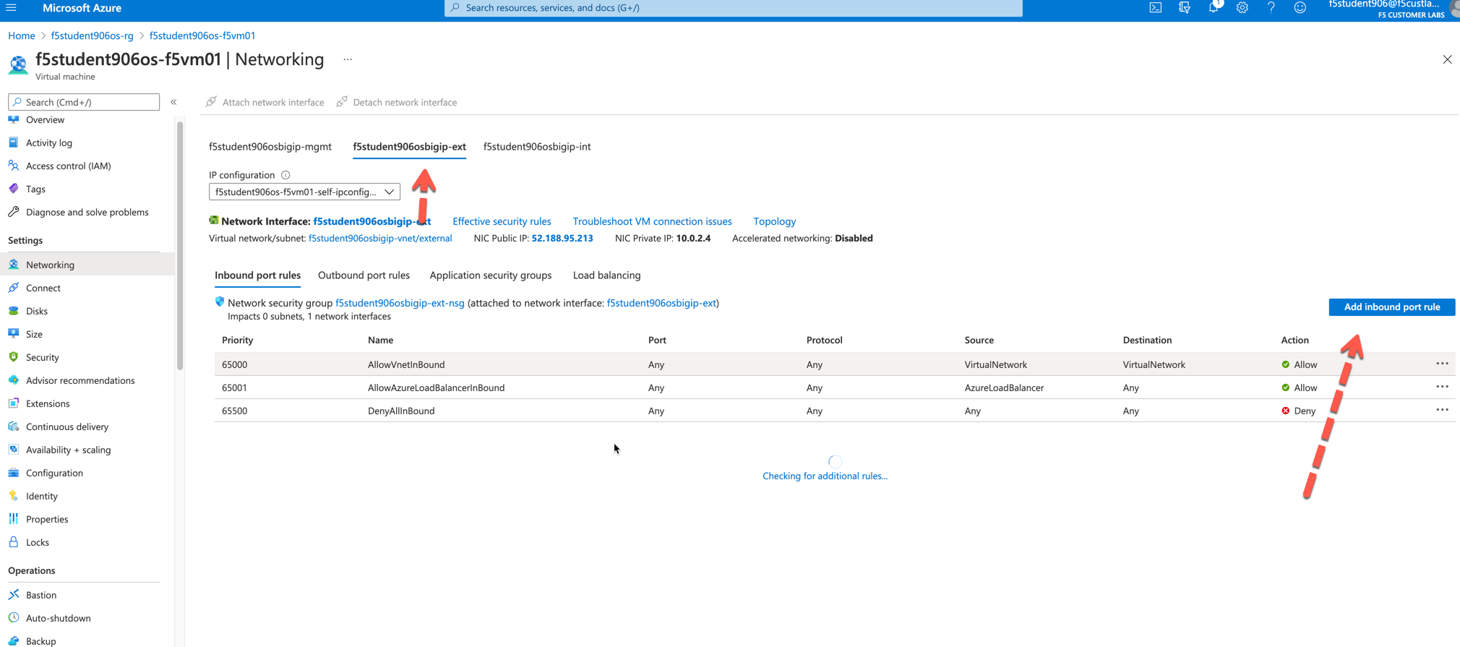Click the Identity key icon

coord(14,496)
